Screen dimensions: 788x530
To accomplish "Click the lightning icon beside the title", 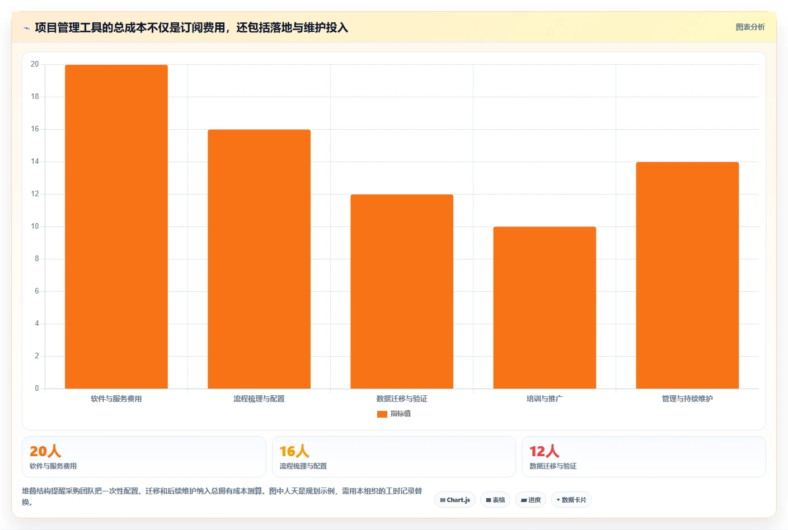I will (26, 28).
